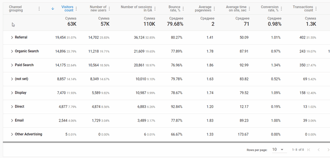The height and width of the screenshot is (158, 330).
Task: Open Conversion rate column menu dots
Action: point(282,9)
